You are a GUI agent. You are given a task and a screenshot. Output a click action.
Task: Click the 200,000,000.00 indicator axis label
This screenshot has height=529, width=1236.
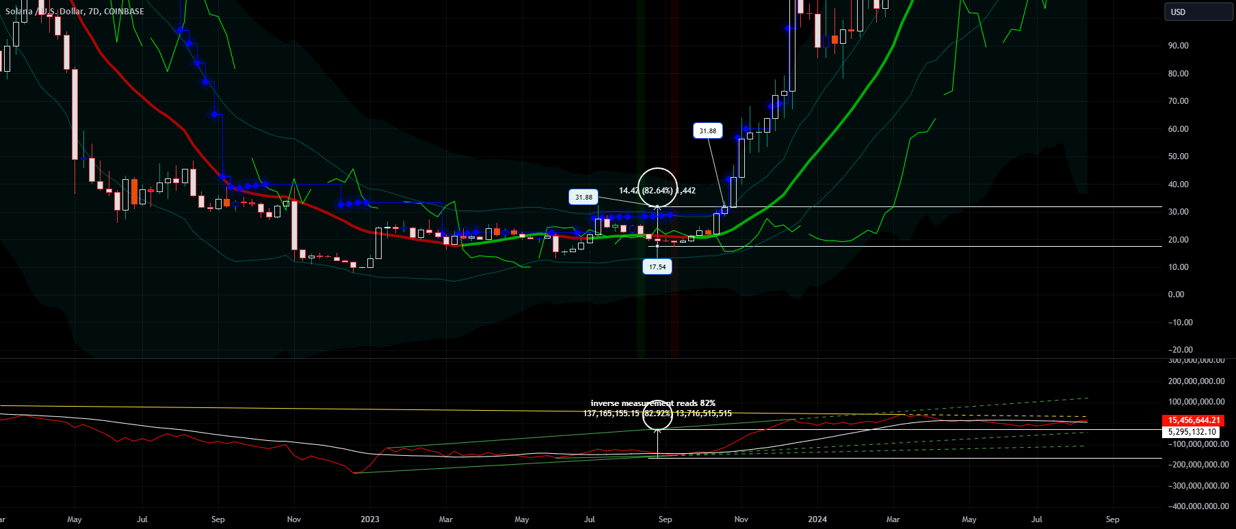click(1196, 381)
